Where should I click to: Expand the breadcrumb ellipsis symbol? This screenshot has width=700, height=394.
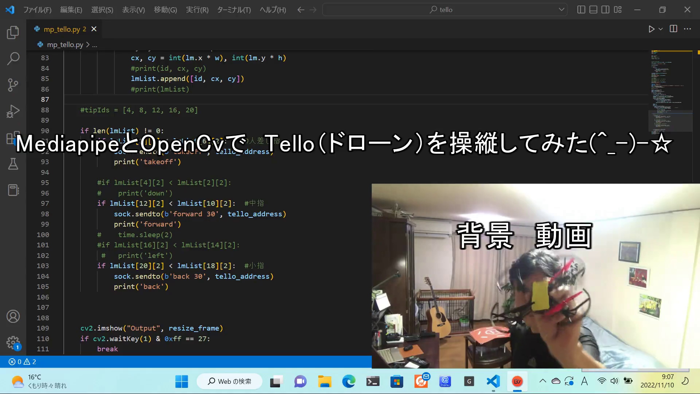pos(95,45)
